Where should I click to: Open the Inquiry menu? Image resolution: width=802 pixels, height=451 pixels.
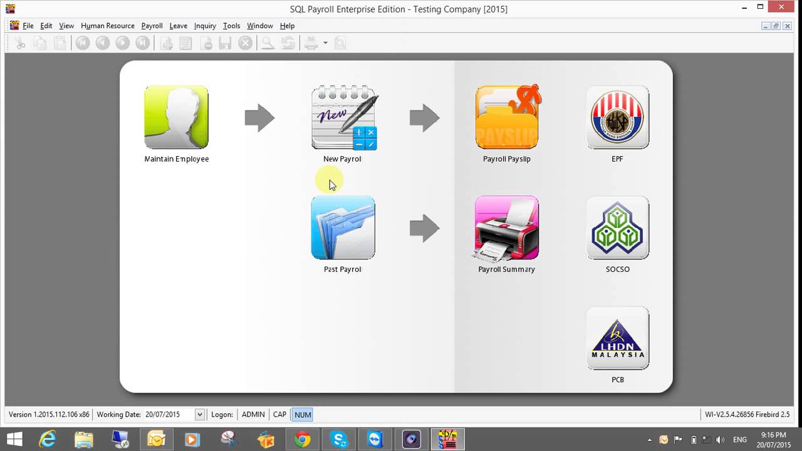click(205, 26)
